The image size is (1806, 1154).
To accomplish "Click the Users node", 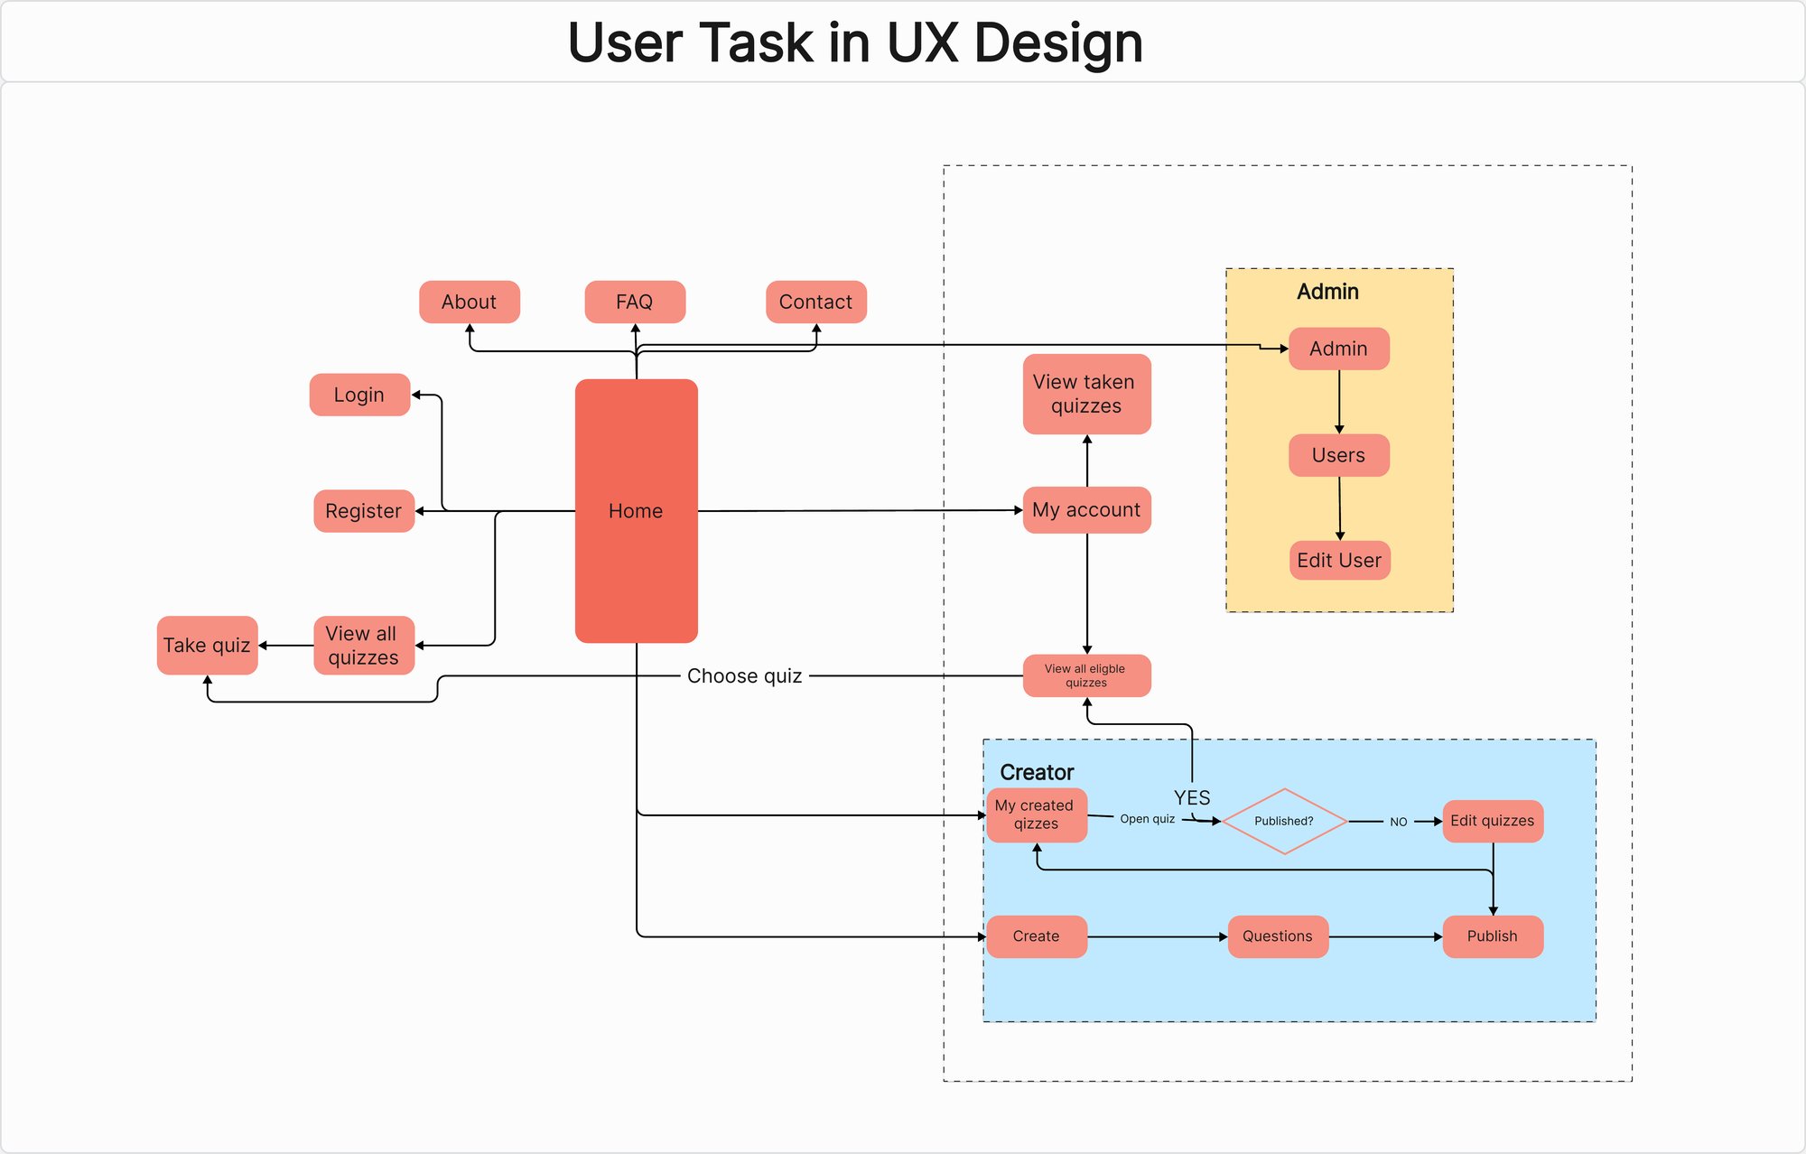I will [x=1339, y=455].
